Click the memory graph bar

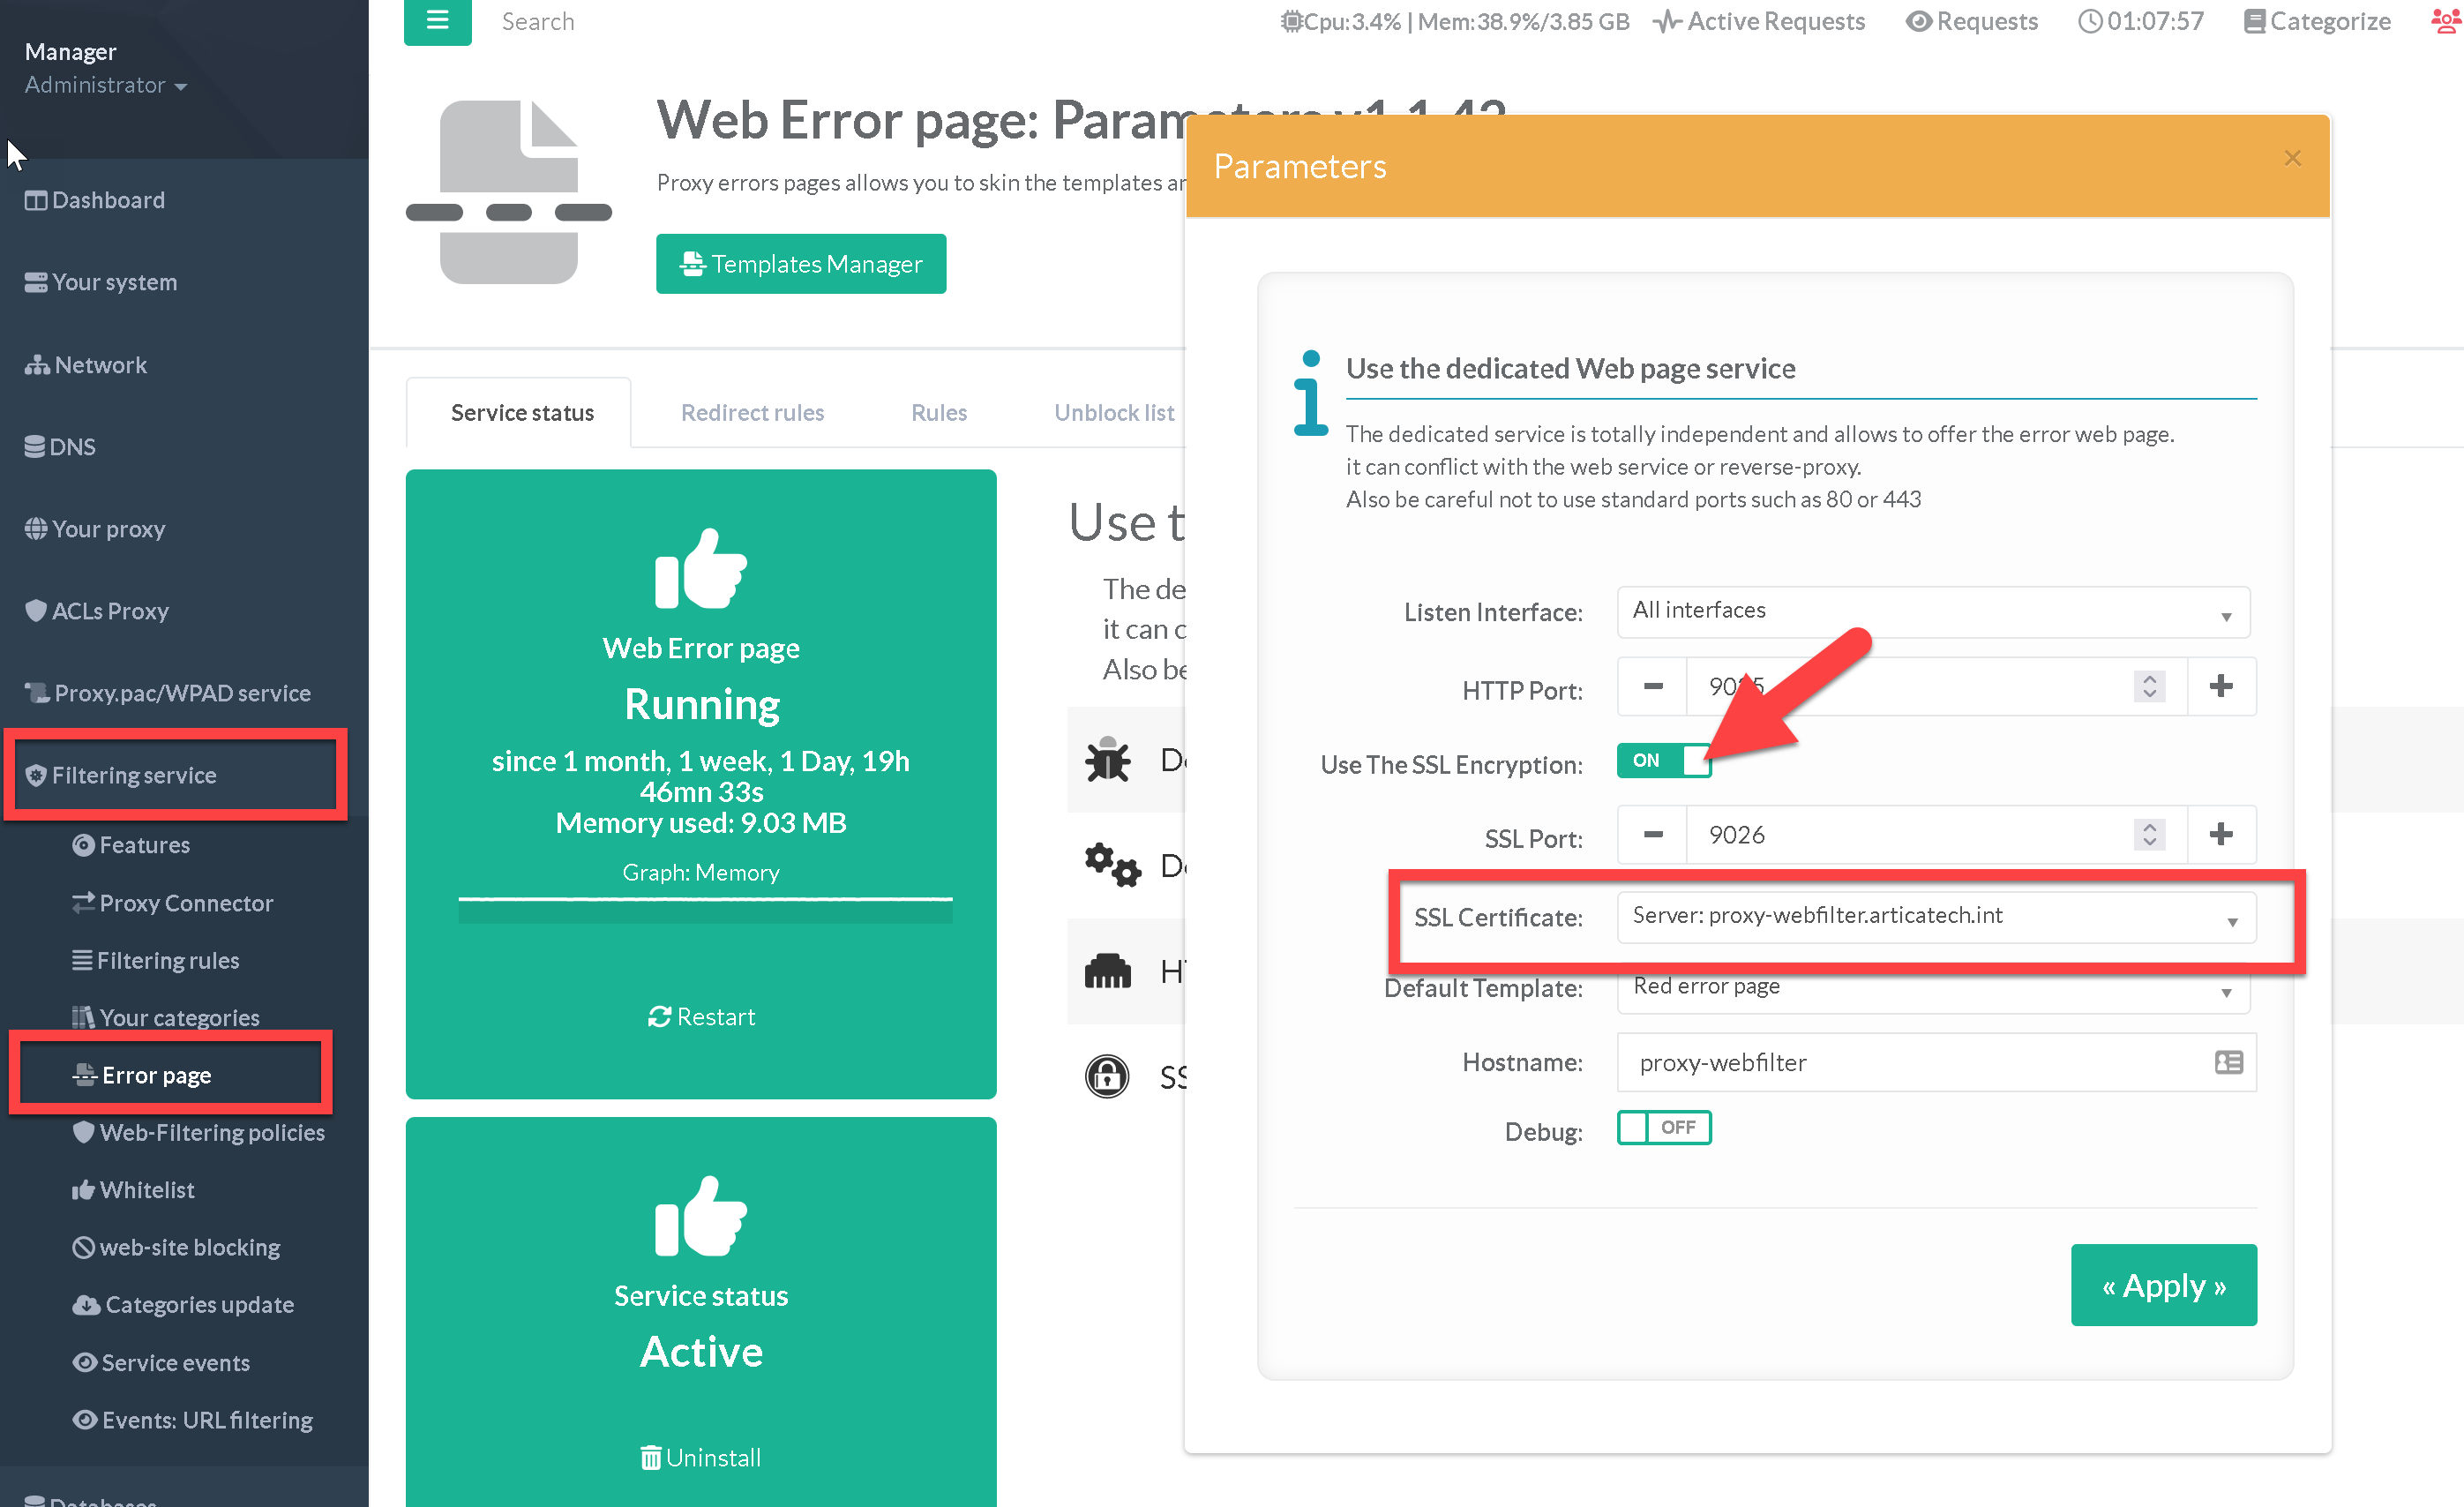(705, 910)
